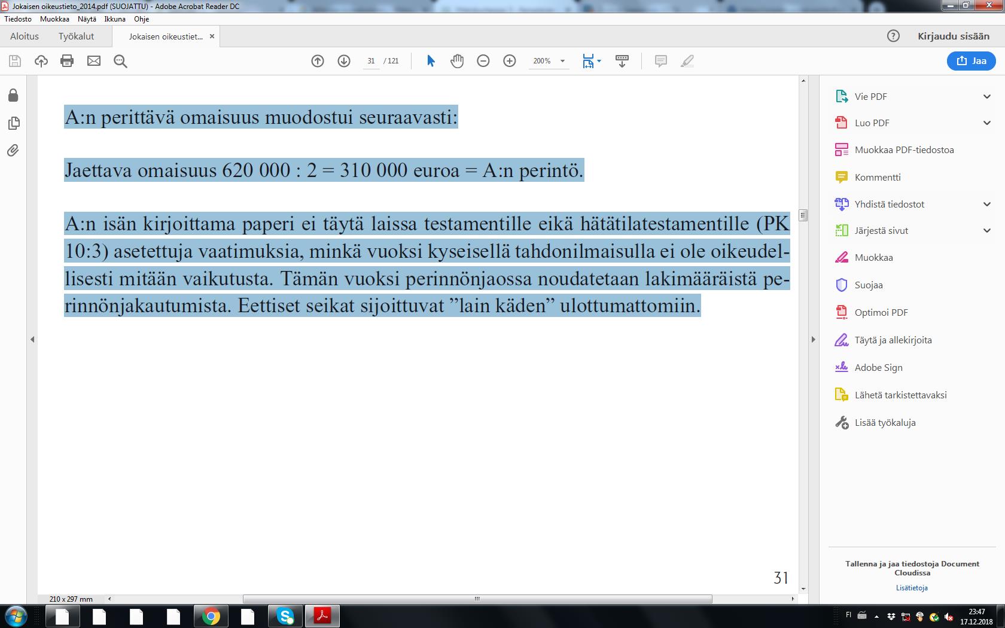Image resolution: width=1005 pixels, height=628 pixels.
Task: Expand the Järjestä sivut section
Action: click(986, 230)
